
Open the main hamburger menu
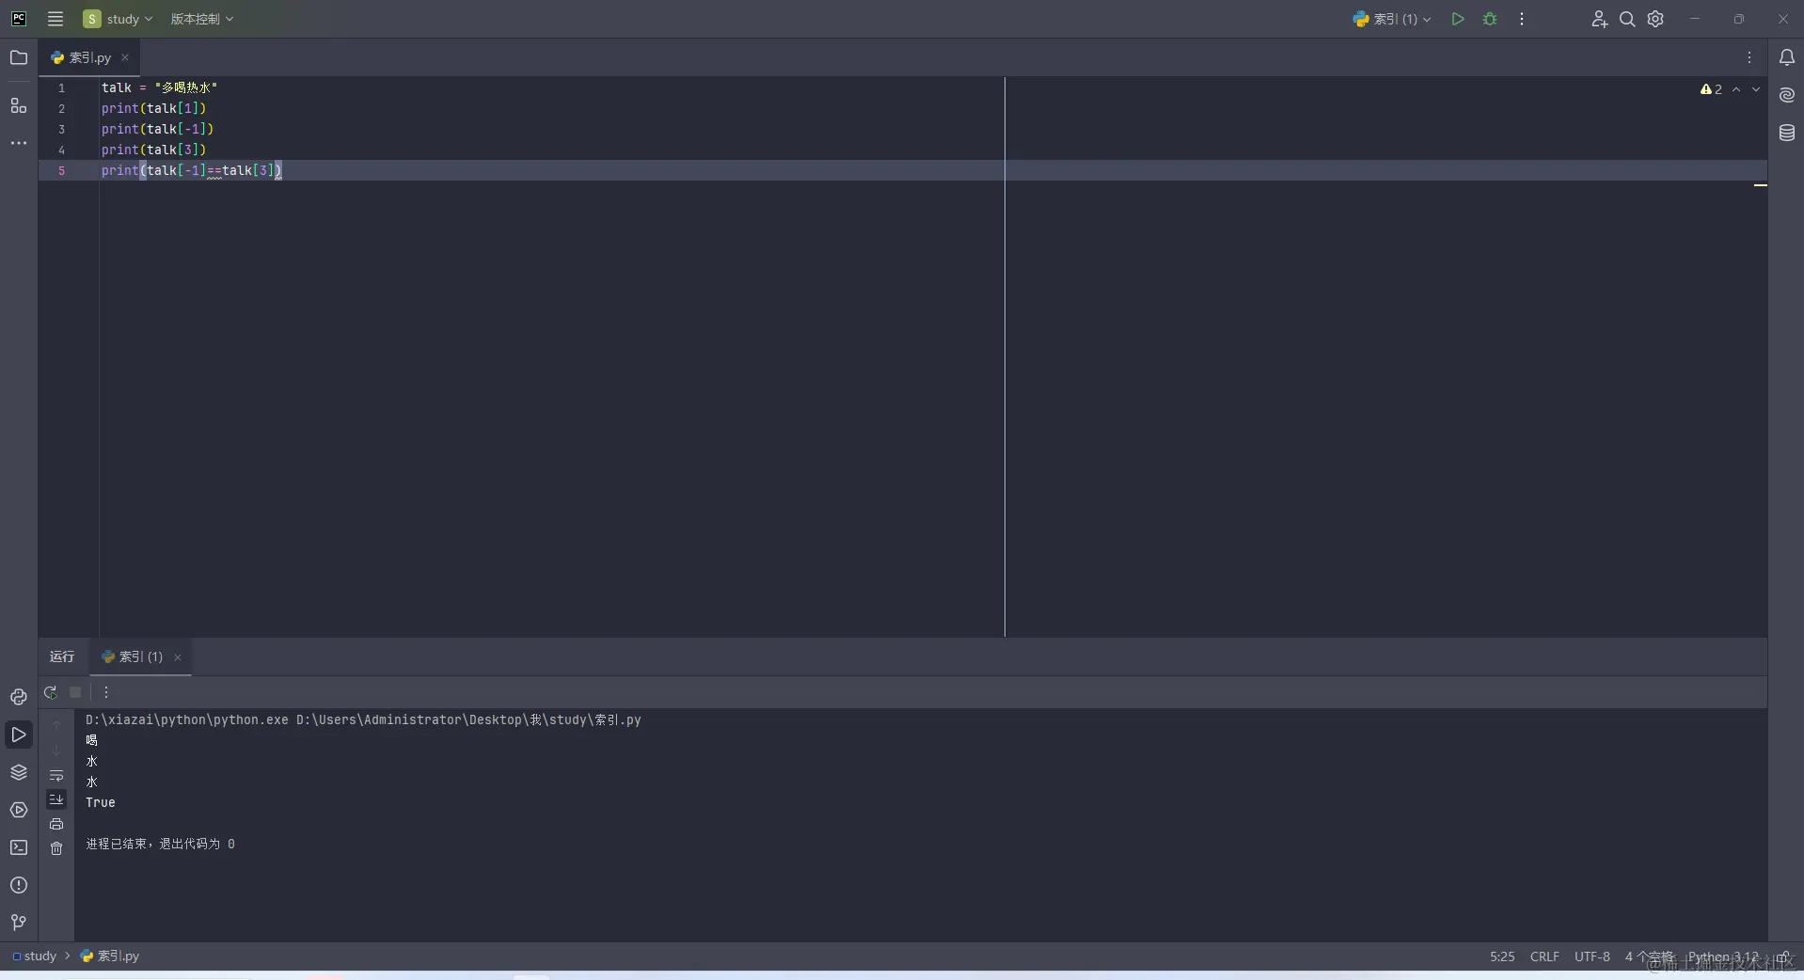(55, 19)
